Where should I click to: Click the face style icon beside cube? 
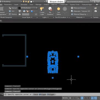27,11
